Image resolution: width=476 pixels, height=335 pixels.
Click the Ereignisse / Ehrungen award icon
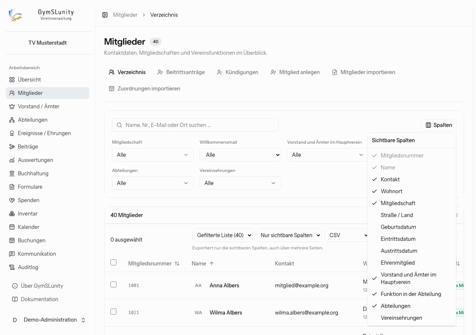pyautogui.click(x=12, y=133)
